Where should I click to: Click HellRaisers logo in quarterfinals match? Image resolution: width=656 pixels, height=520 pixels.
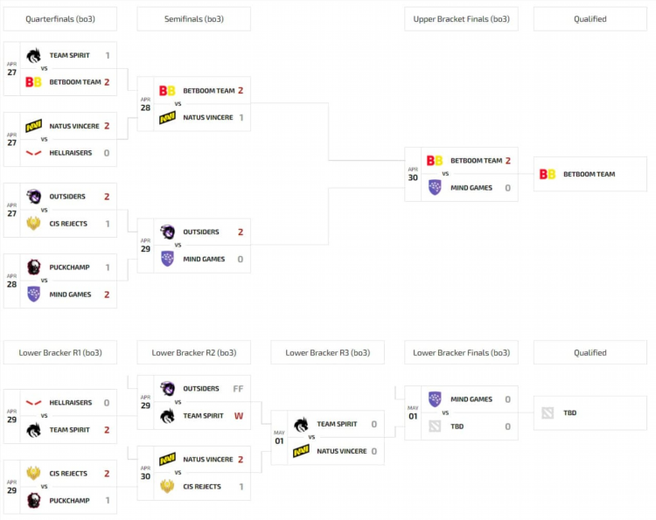33,153
